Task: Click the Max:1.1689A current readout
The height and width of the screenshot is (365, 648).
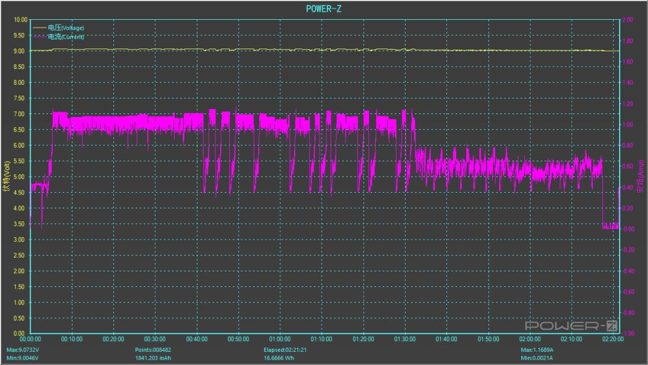Action: pos(537,350)
